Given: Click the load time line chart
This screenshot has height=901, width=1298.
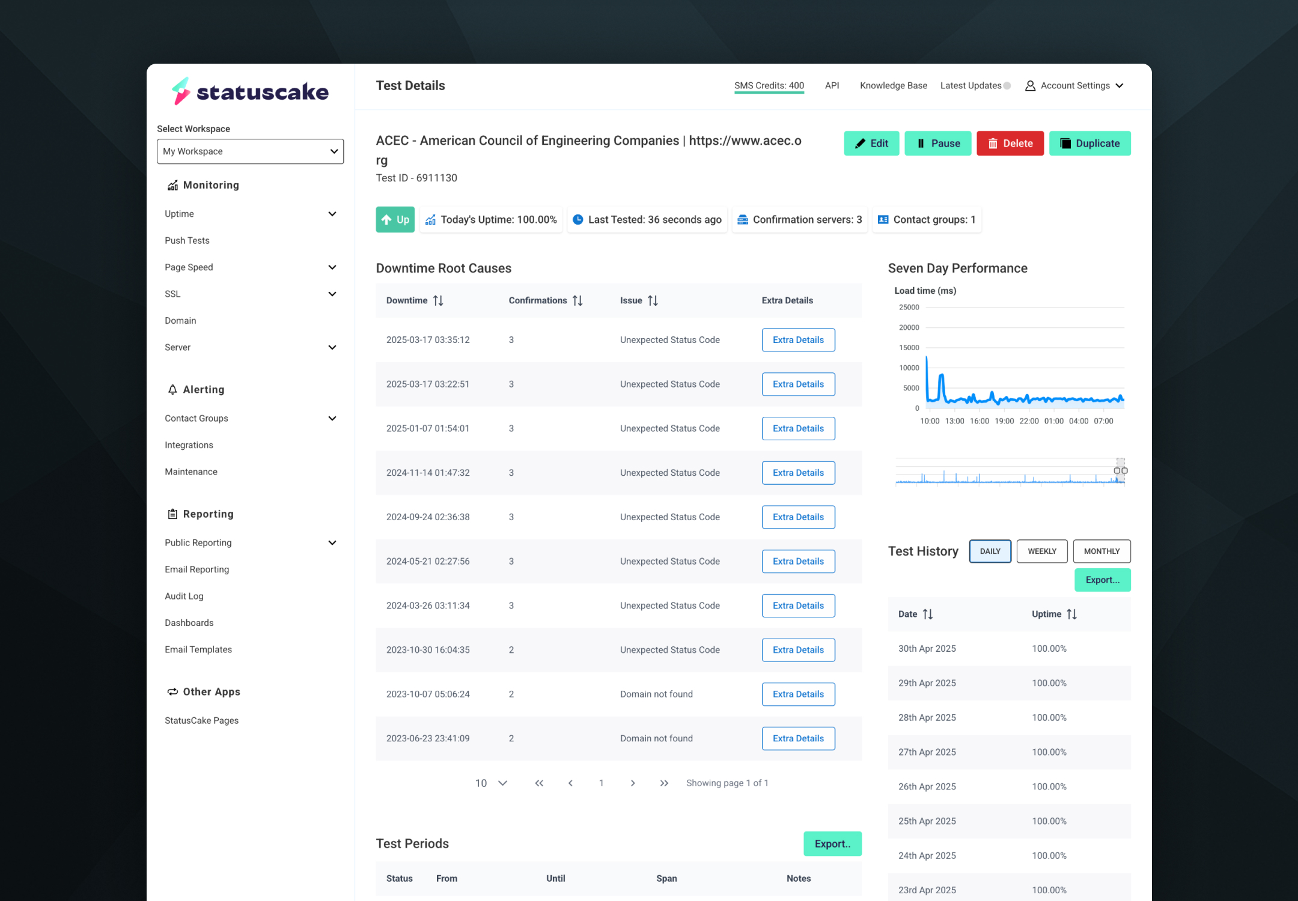Looking at the screenshot, I should pos(1024,358).
